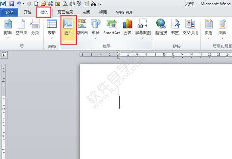The width and height of the screenshot is (232, 159).
Task: Open the 视图 (View) tab
Action: [x=103, y=12]
